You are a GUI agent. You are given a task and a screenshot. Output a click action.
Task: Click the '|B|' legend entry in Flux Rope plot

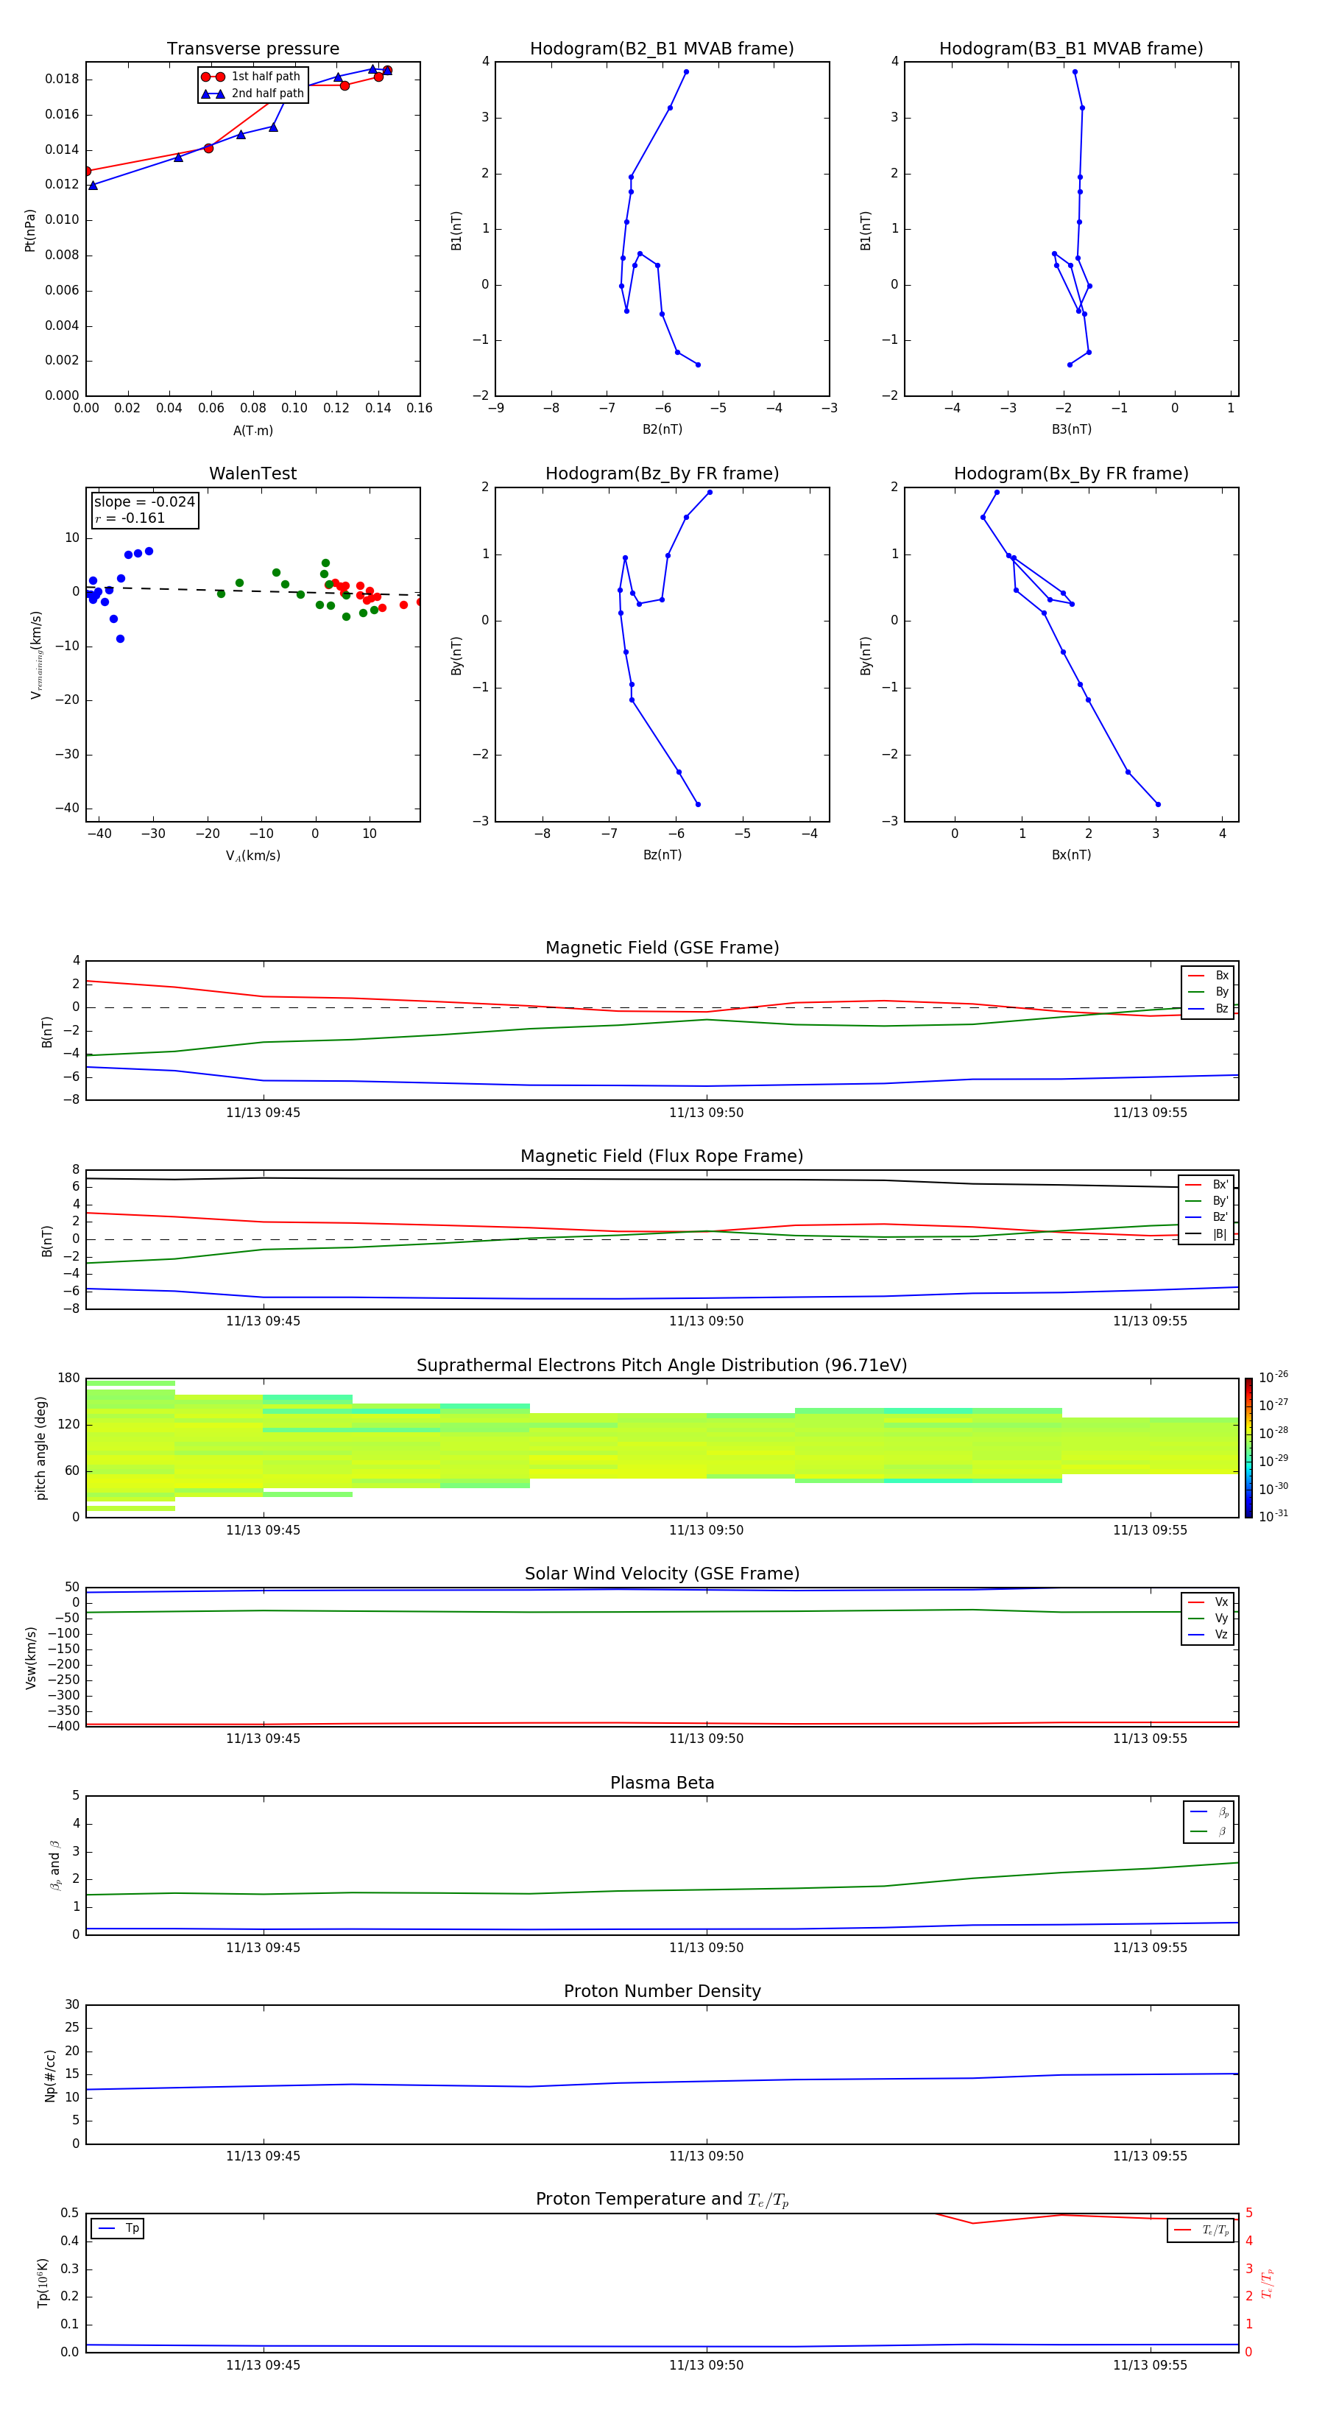pyautogui.click(x=1206, y=1234)
